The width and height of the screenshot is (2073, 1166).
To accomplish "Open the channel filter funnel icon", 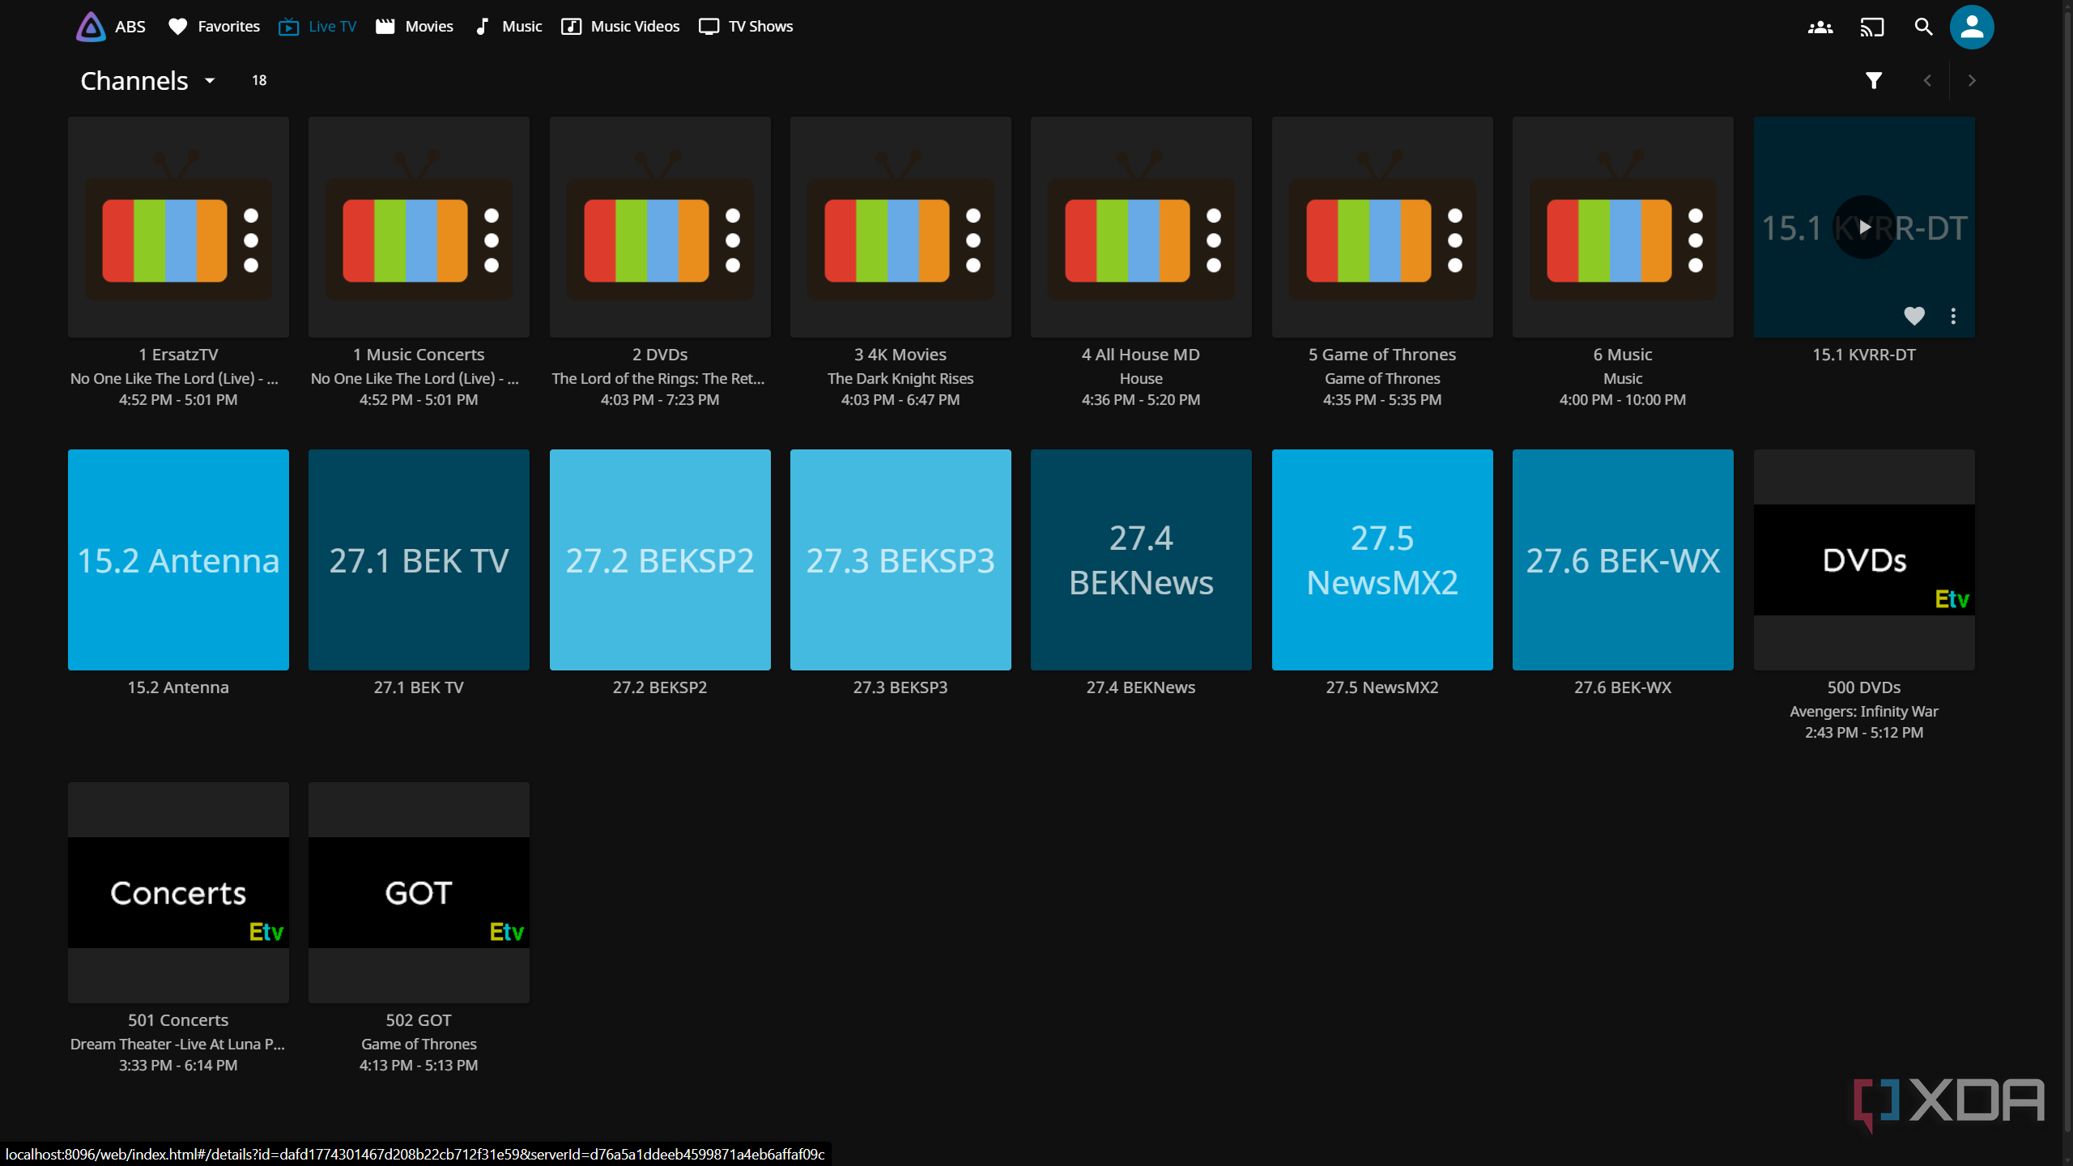I will pos(1874,80).
